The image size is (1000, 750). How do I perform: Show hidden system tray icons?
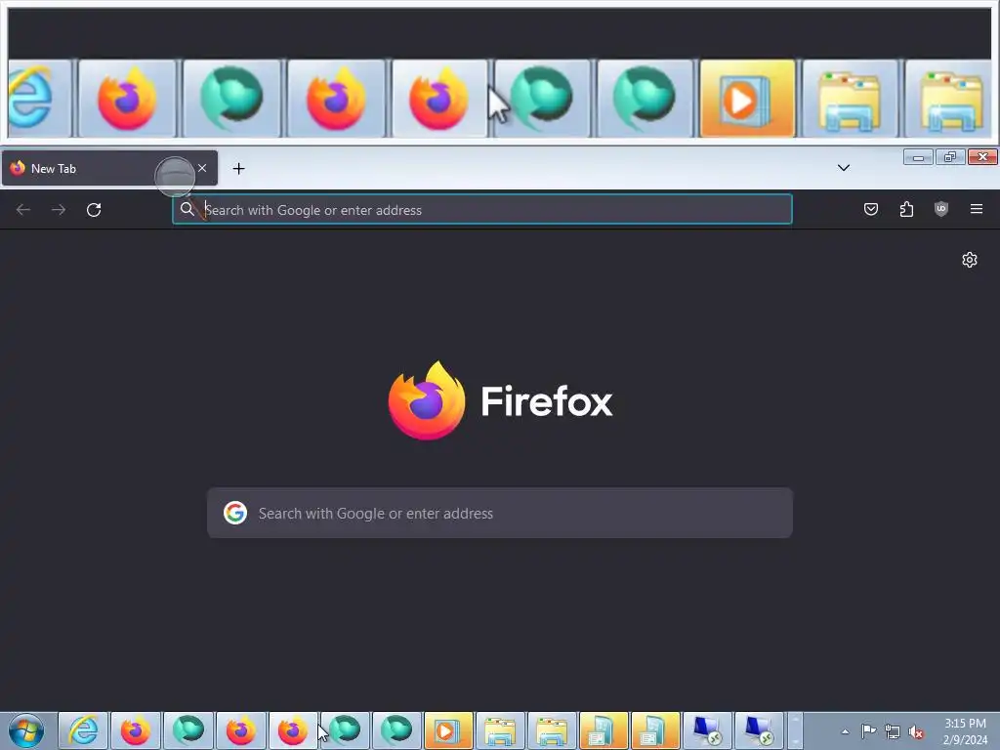click(845, 732)
